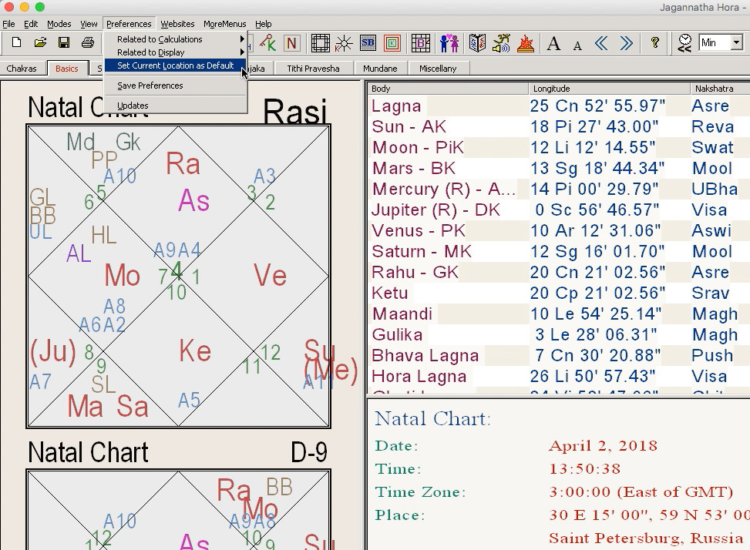Click the open book toolbar icon
Screen dimensions: 750x550
[x=477, y=43]
